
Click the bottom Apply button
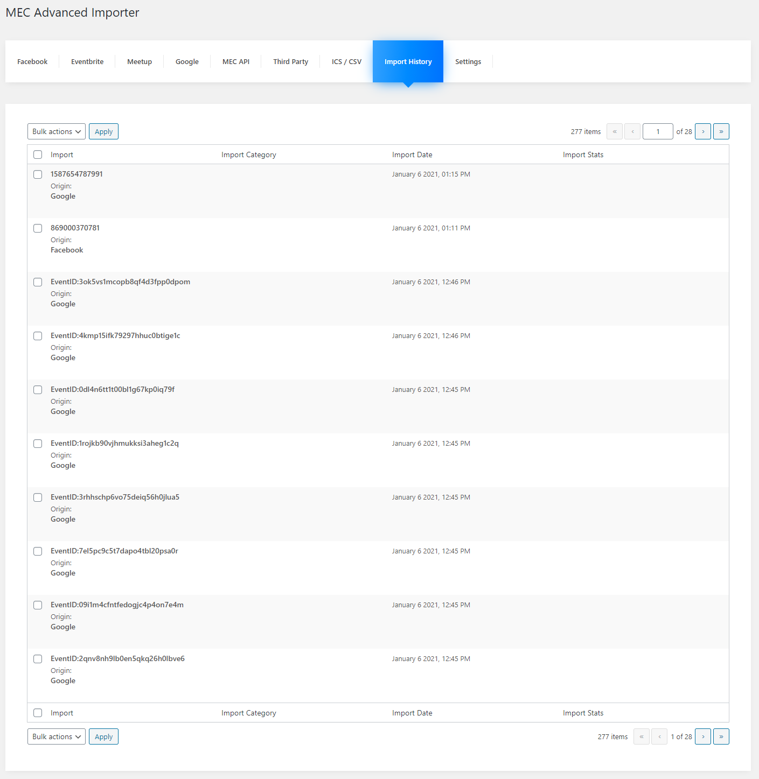(x=103, y=736)
